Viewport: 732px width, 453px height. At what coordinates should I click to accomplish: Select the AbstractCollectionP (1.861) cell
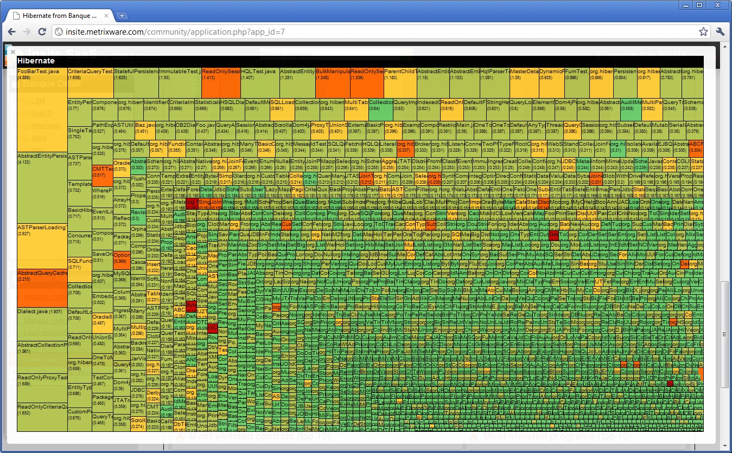click(42, 357)
